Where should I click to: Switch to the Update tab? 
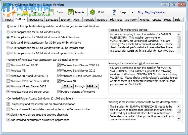[x=157, y=20]
